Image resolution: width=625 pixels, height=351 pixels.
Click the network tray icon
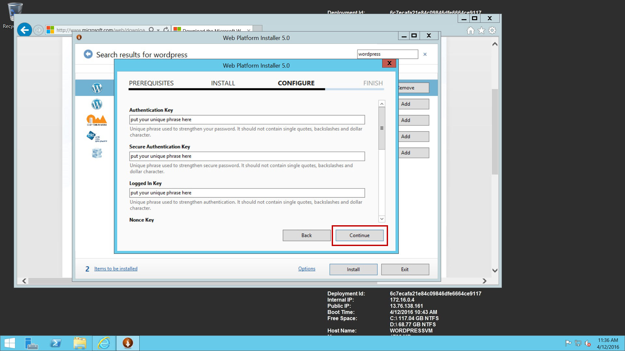click(x=578, y=343)
